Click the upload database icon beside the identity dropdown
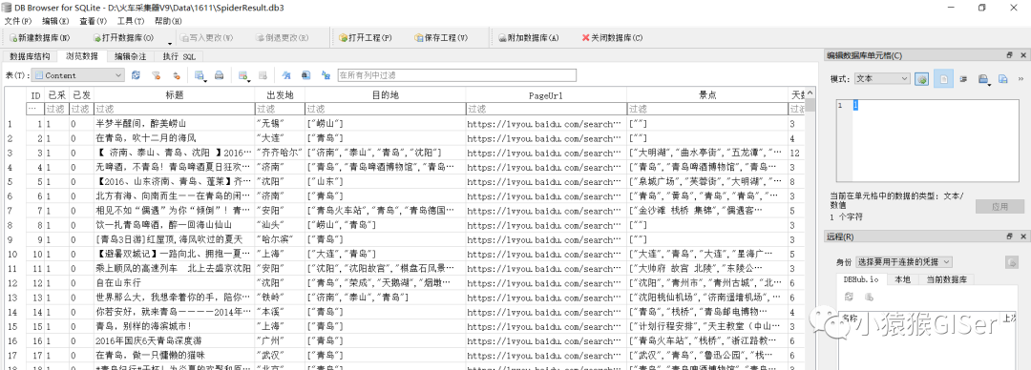 [1011, 263]
